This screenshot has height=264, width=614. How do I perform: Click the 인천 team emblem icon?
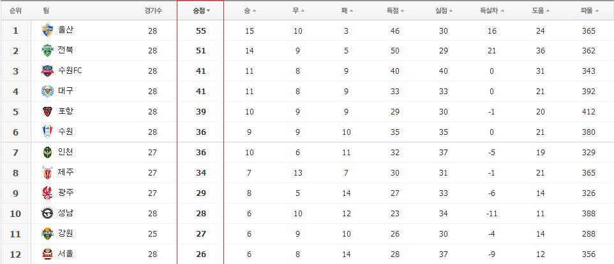click(x=47, y=152)
